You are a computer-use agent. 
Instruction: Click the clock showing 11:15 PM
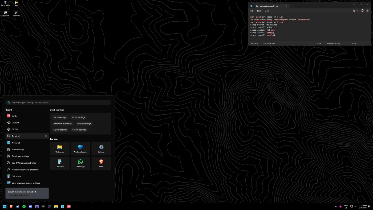coord(363,207)
